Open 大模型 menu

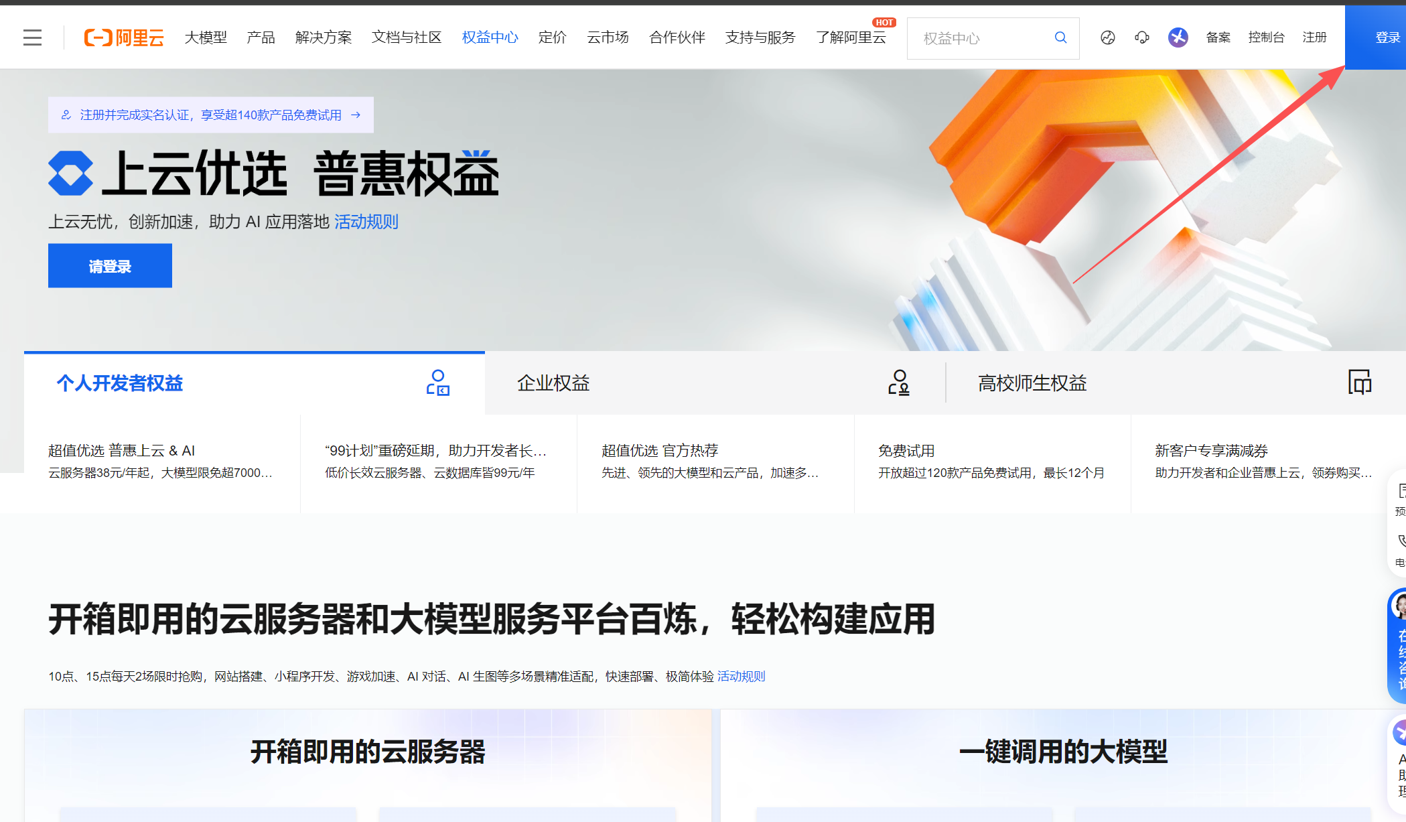[x=206, y=38]
